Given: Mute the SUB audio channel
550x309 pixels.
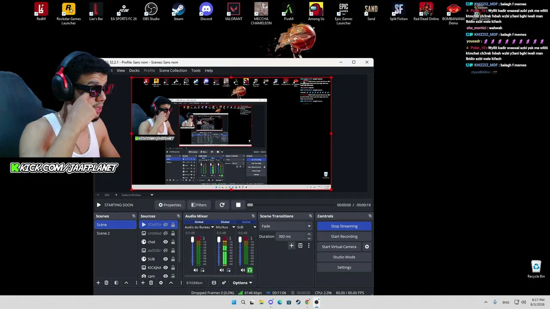Looking at the screenshot, I should 243,270.
